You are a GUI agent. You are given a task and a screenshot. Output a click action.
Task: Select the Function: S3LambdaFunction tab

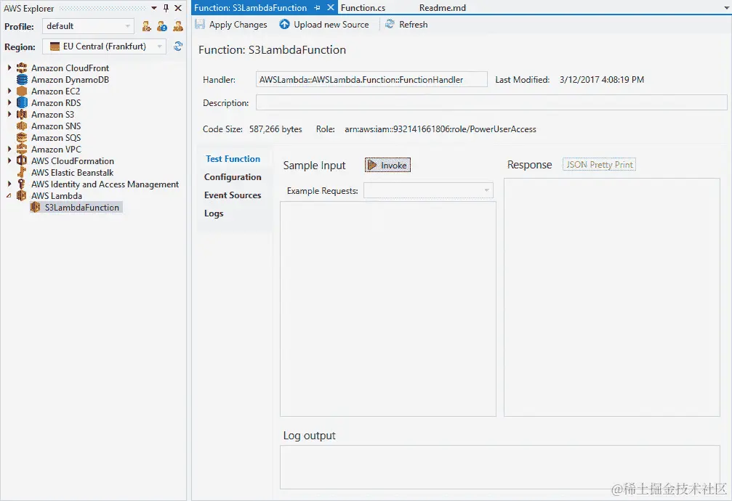click(250, 8)
